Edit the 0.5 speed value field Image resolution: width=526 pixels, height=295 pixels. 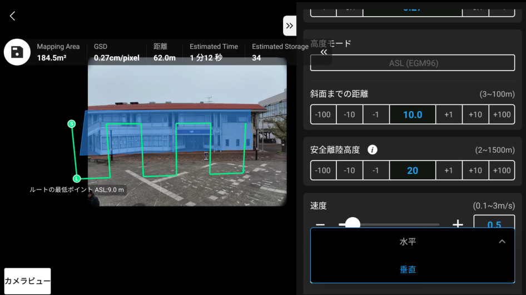pyautogui.click(x=494, y=222)
